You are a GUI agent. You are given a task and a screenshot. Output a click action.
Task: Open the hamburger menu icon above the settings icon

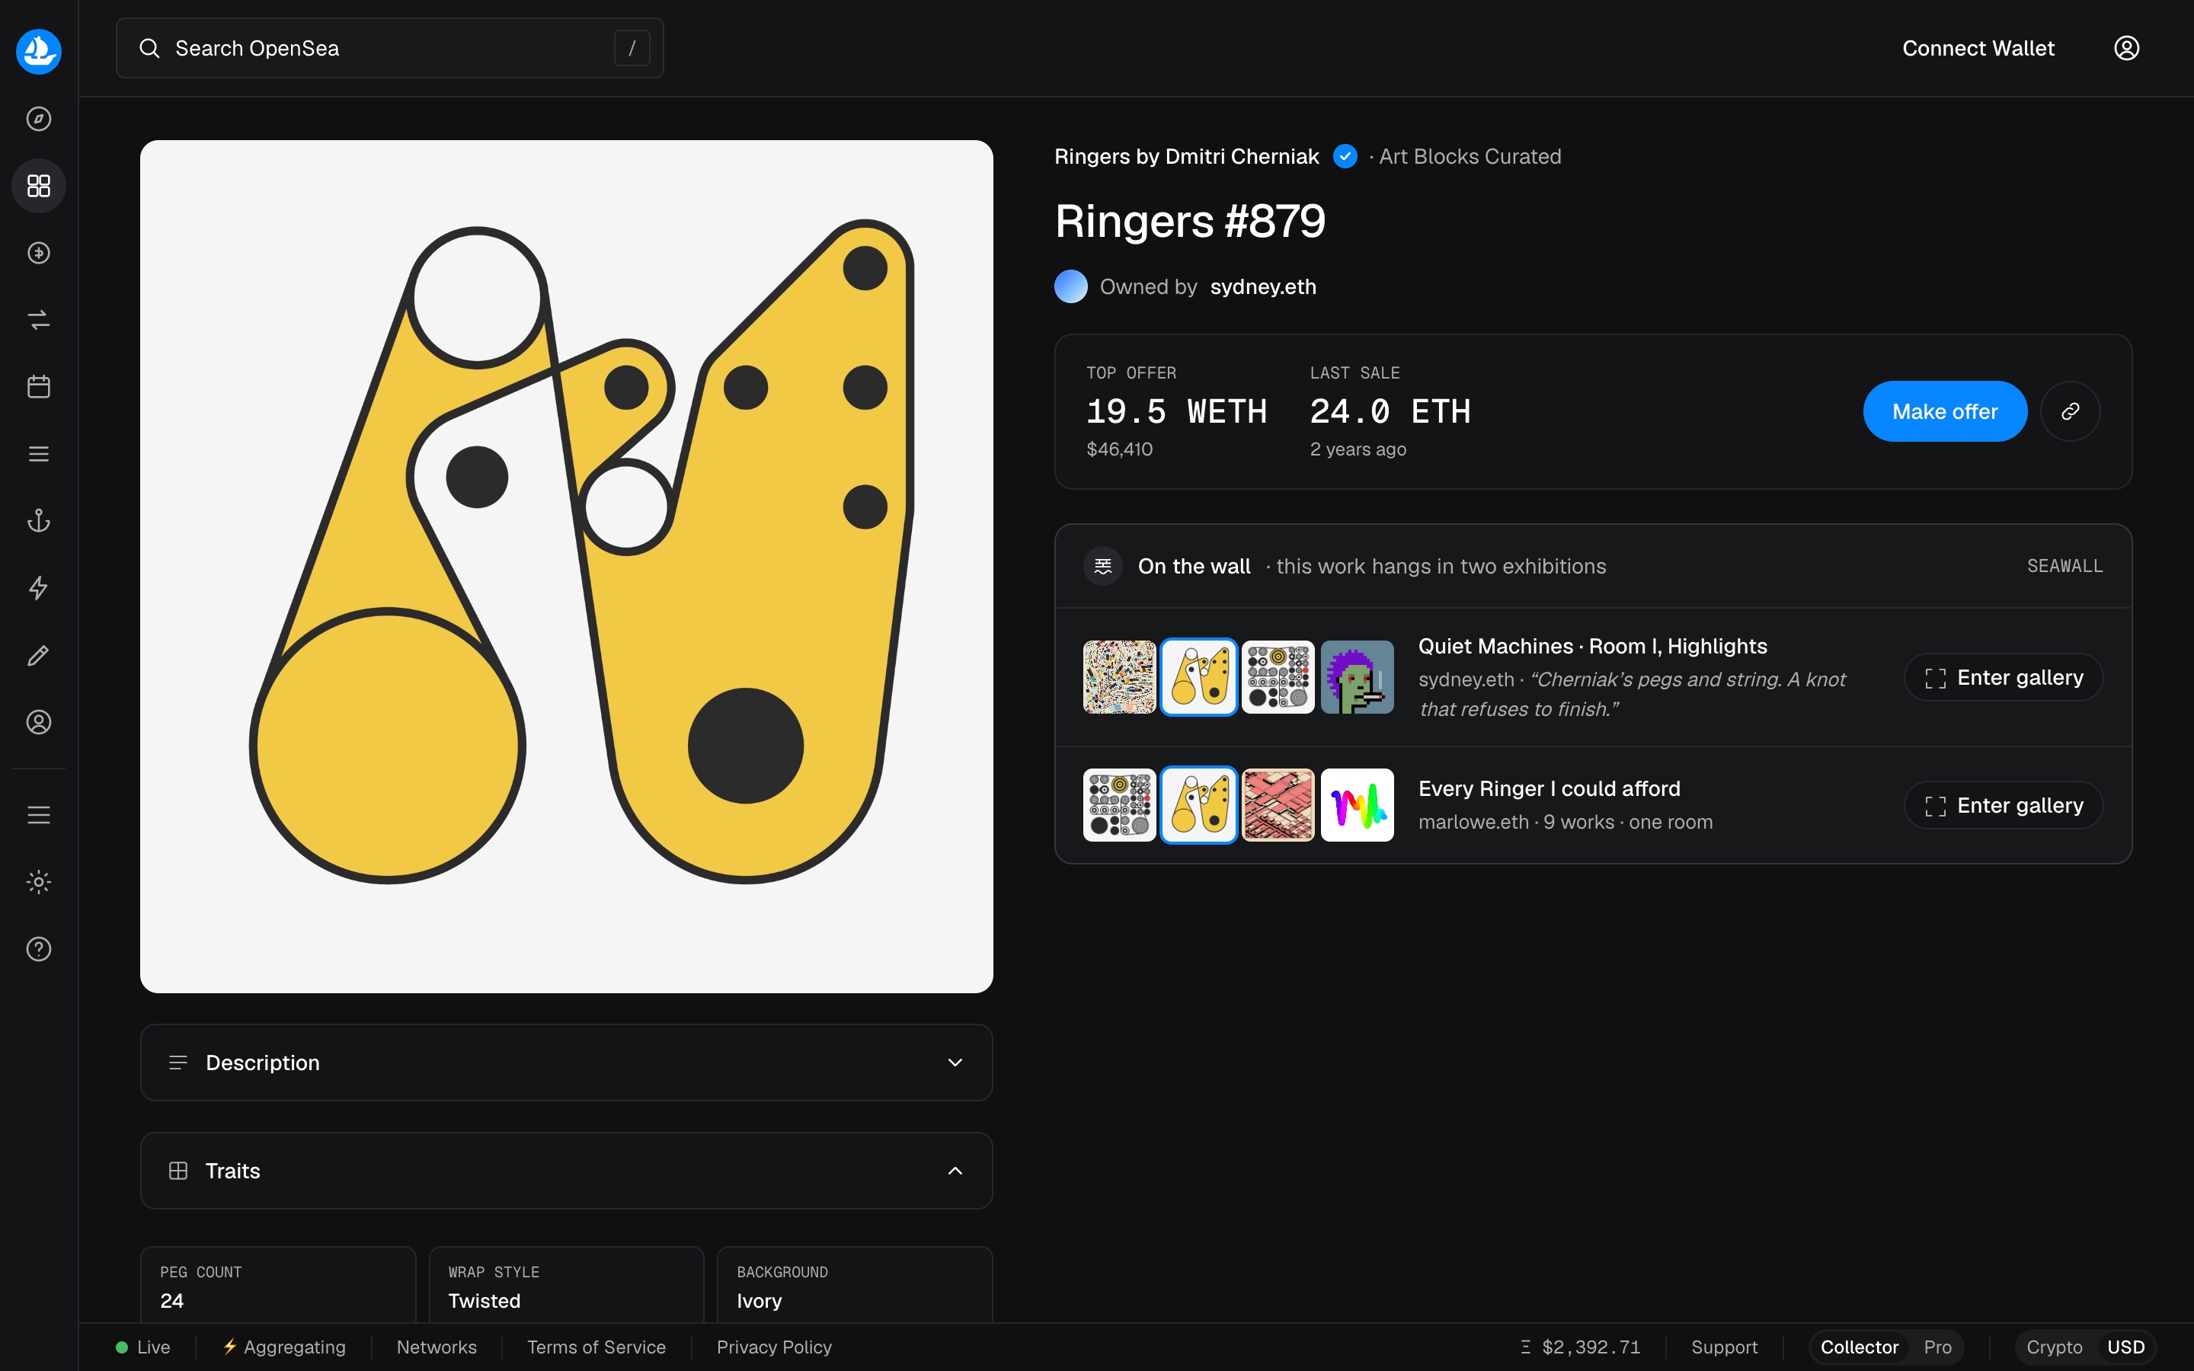[x=39, y=815]
